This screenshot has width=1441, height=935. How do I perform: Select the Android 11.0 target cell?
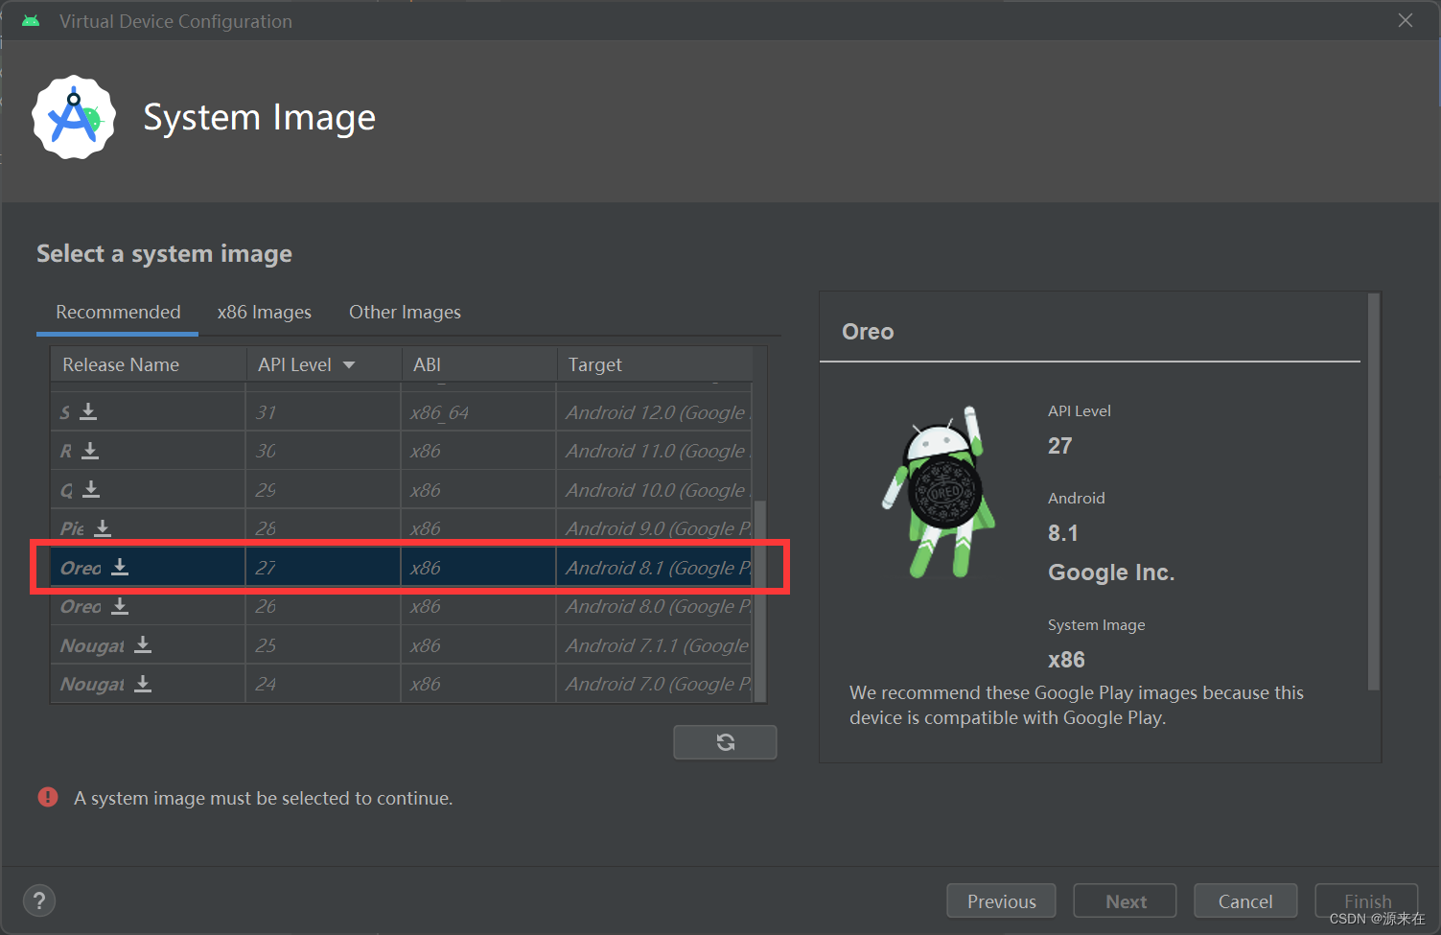tap(654, 451)
